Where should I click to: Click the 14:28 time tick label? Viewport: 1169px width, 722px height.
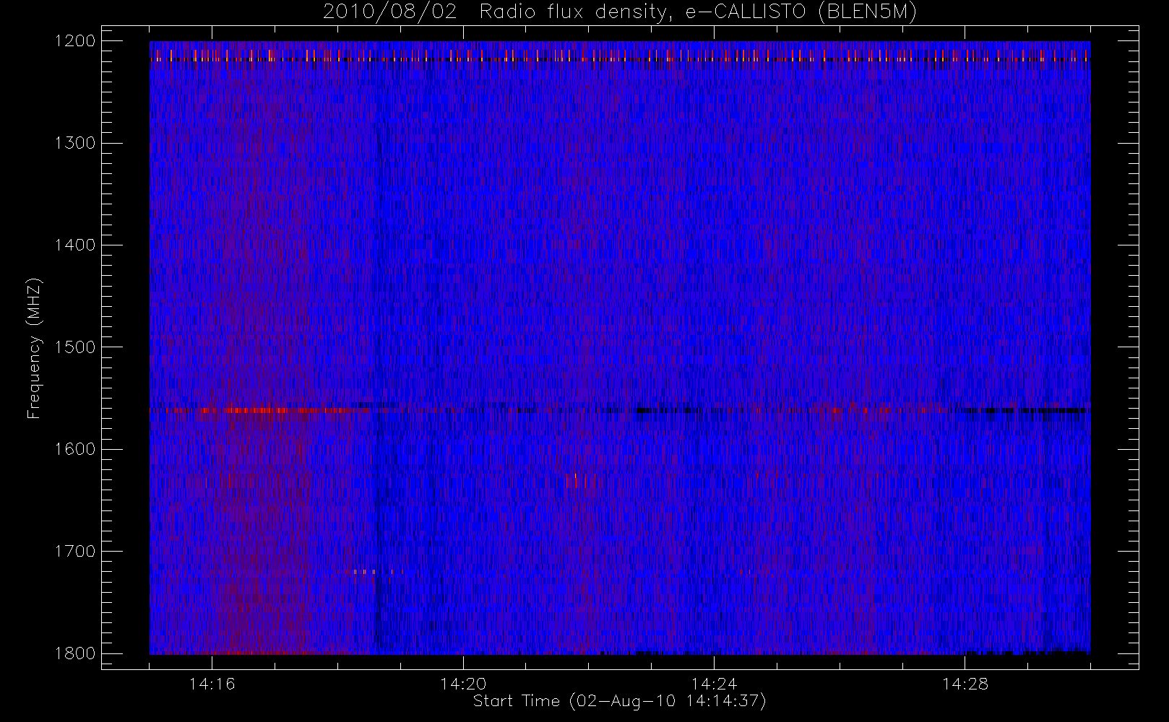click(965, 684)
